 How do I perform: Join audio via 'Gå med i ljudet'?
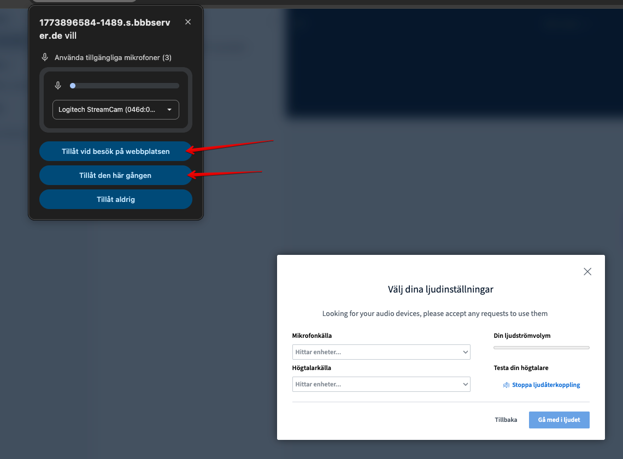(x=559, y=420)
